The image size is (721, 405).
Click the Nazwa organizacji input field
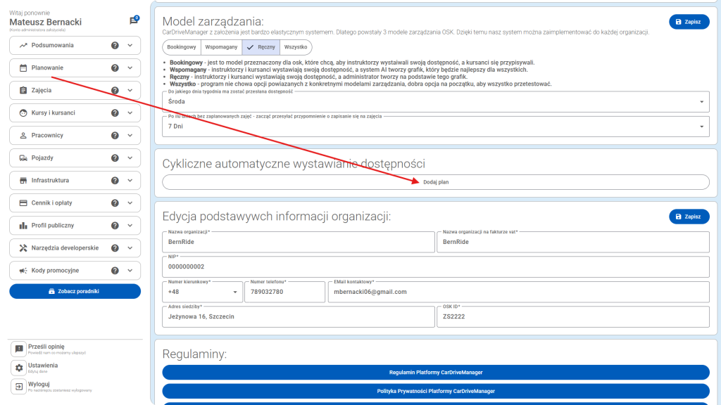(x=298, y=243)
